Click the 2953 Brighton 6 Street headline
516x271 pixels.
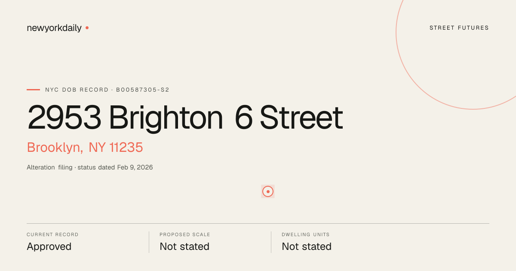click(185, 117)
